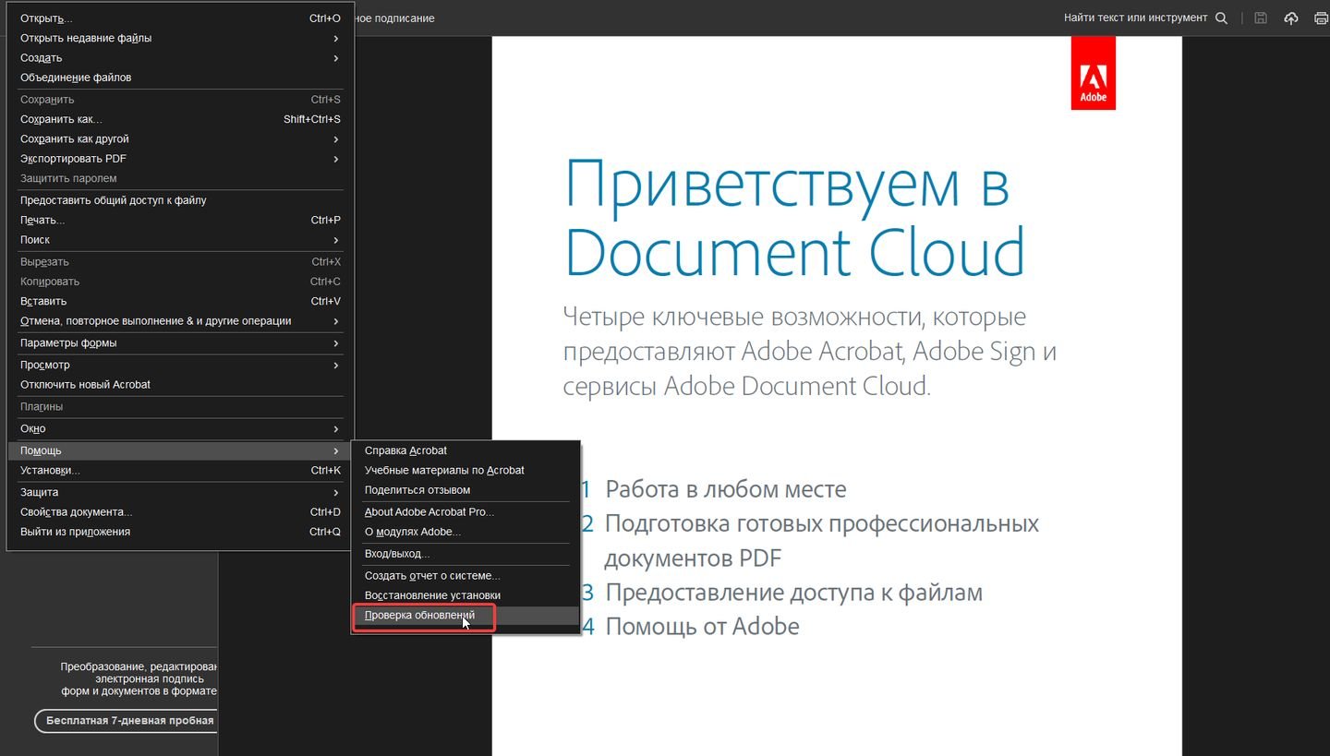
Task: Click the 'Бесплатная 7-дневная пробная' button
Action: [x=127, y=720]
